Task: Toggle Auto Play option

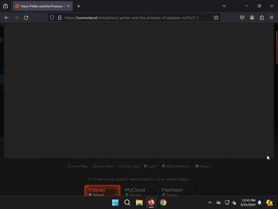Action: 78,166
